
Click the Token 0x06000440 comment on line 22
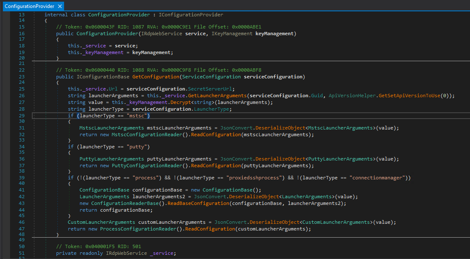pyautogui.click(x=159, y=70)
